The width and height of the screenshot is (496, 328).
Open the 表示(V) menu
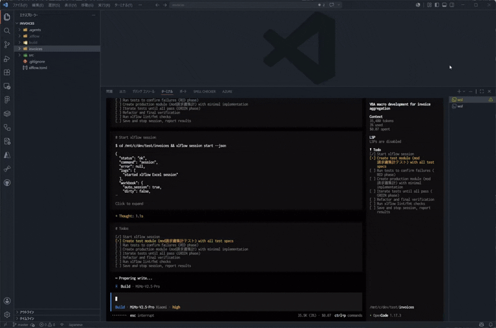(x=71, y=5)
